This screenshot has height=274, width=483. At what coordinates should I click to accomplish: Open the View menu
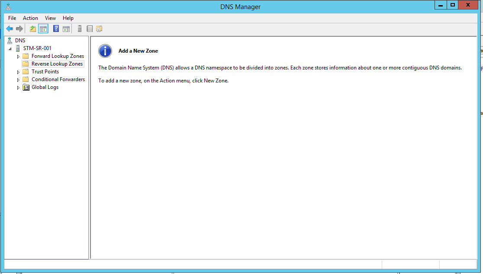click(50, 18)
